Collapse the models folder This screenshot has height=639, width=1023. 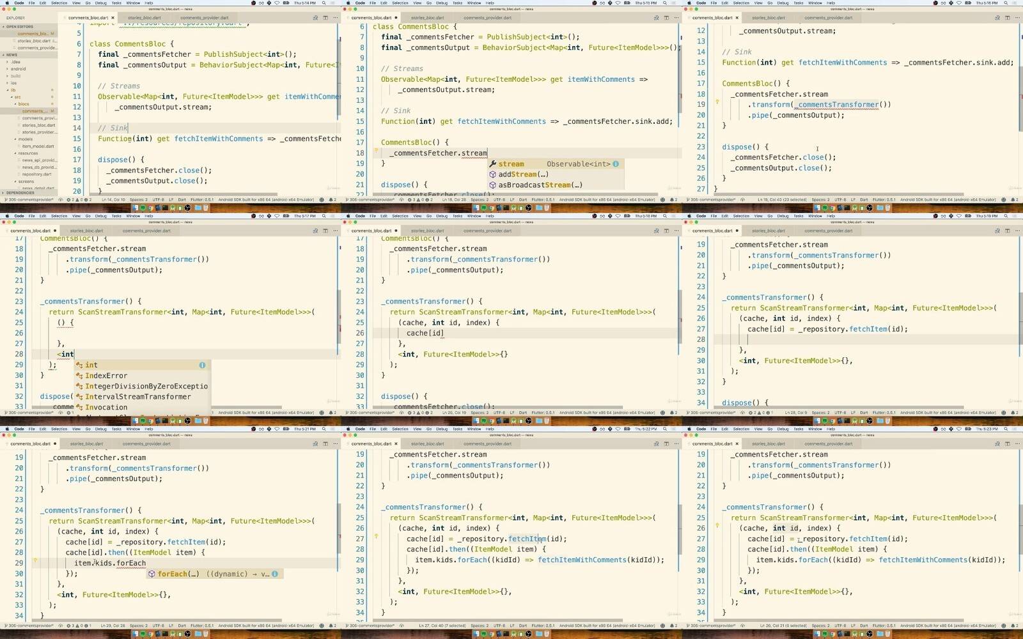pos(25,139)
